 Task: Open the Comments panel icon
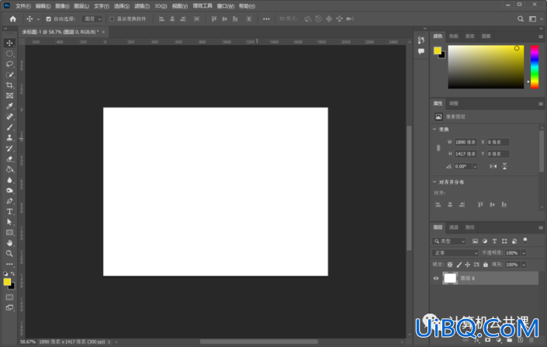[x=421, y=51]
